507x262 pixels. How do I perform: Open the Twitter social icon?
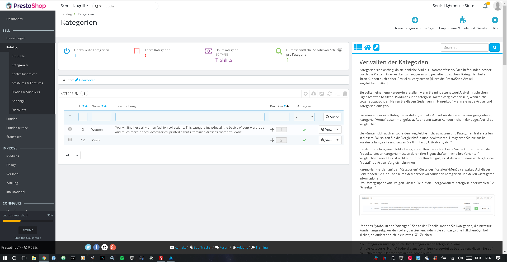tap(88, 247)
